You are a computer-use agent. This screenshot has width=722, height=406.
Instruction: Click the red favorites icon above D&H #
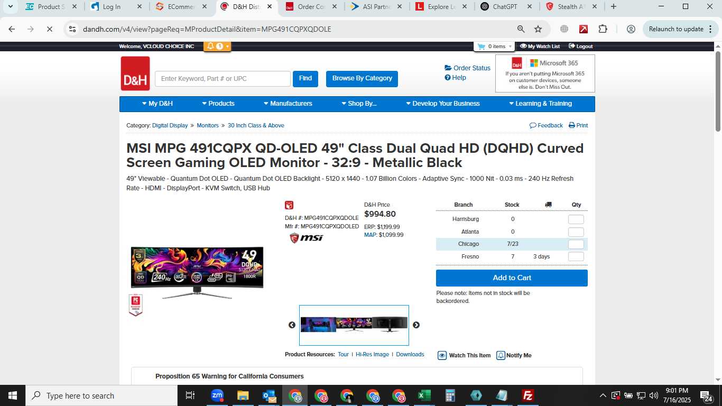[x=289, y=205]
